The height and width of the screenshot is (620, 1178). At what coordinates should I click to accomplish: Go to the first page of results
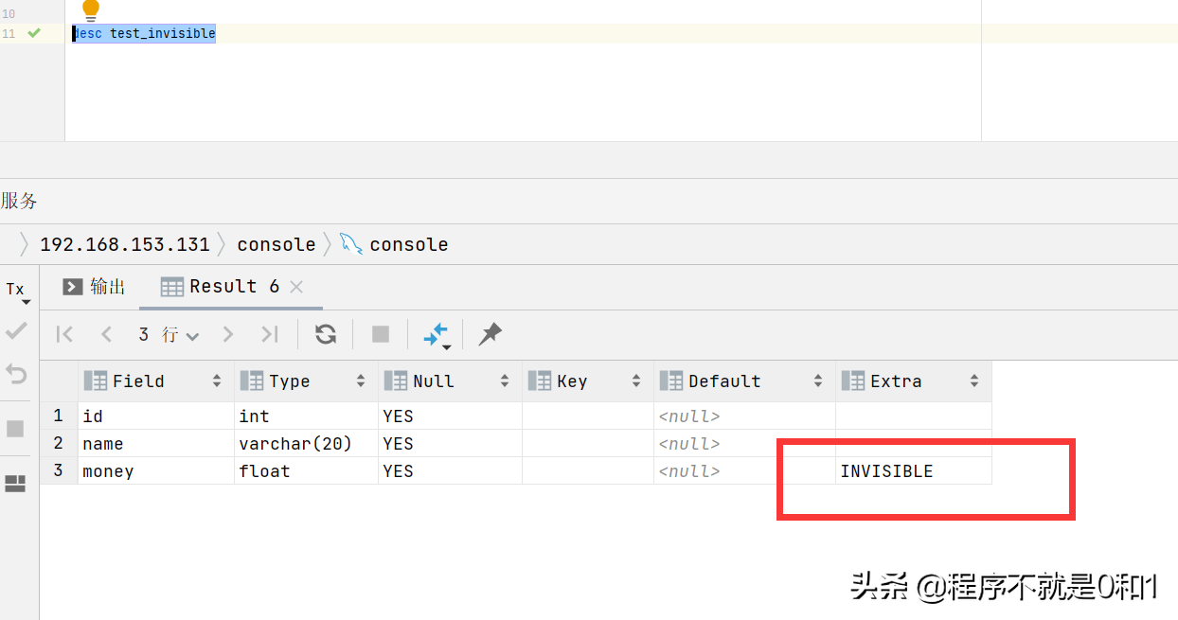pyautogui.click(x=64, y=334)
